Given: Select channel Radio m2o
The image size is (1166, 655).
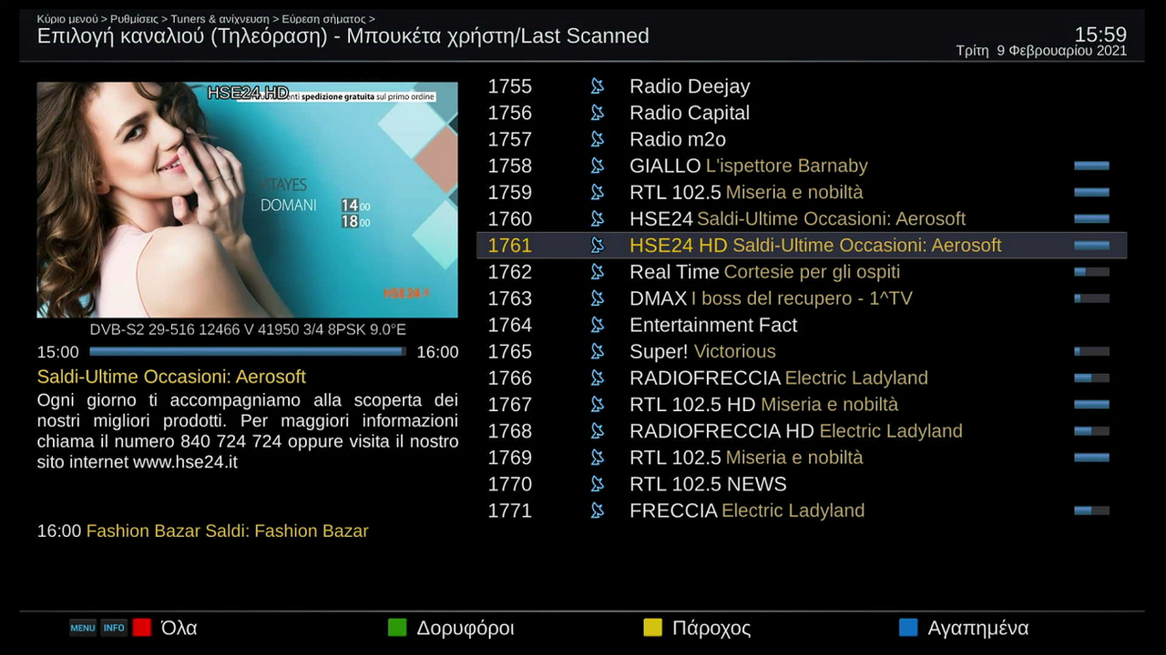Looking at the screenshot, I should 802,139.
